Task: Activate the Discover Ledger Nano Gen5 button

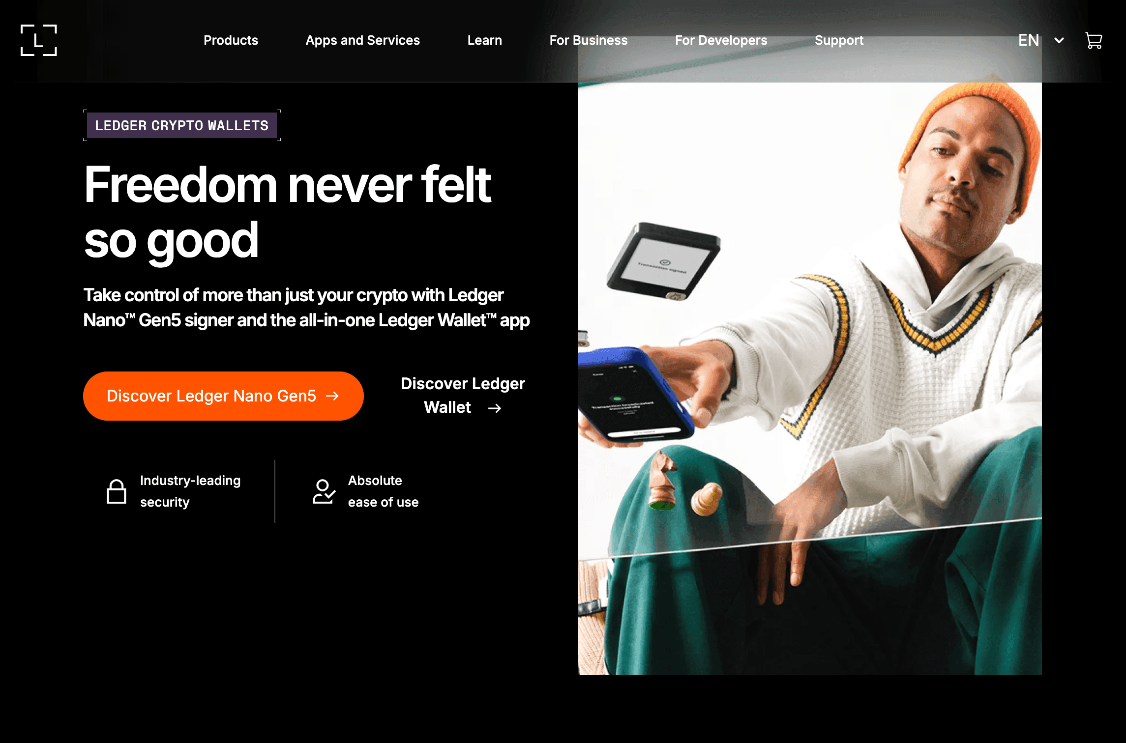Action: click(x=223, y=396)
